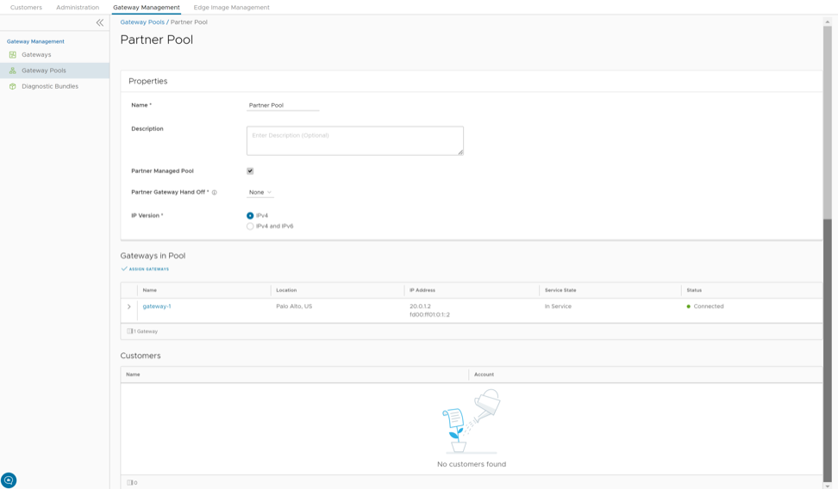Click the Gateways sidebar icon

click(13, 55)
